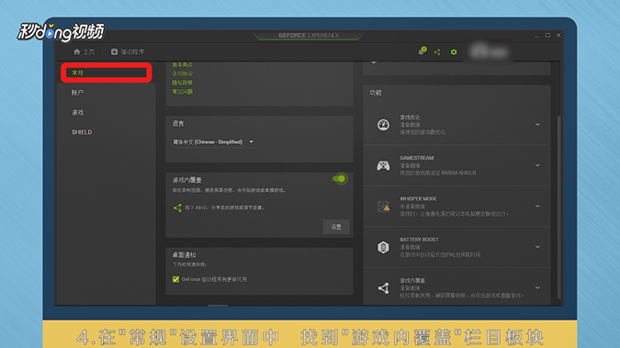Uncheck GeForce driver update notification checkbox
This screenshot has height=348, width=620.
(176, 279)
